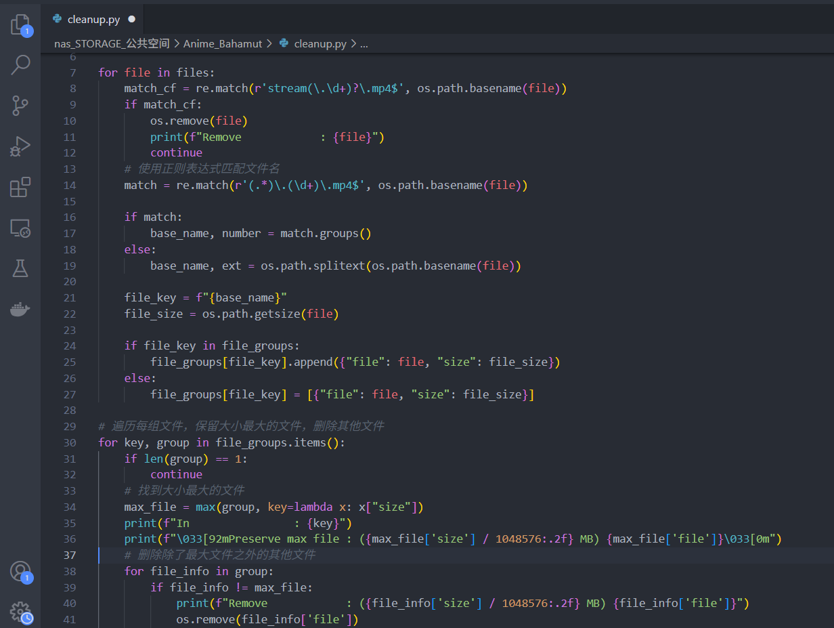Click 'if match:' on line 16
The height and width of the screenshot is (628, 834).
click(154, 217)
